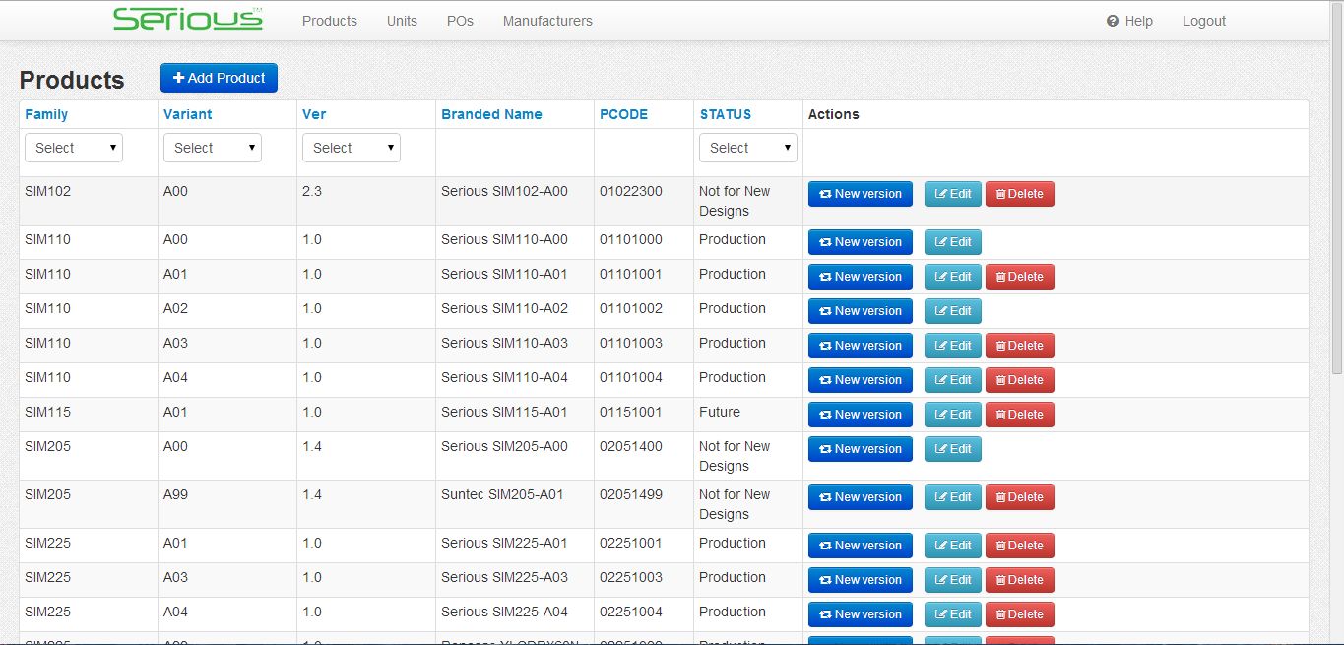Click the Help question mark icon

(1113, 21)
